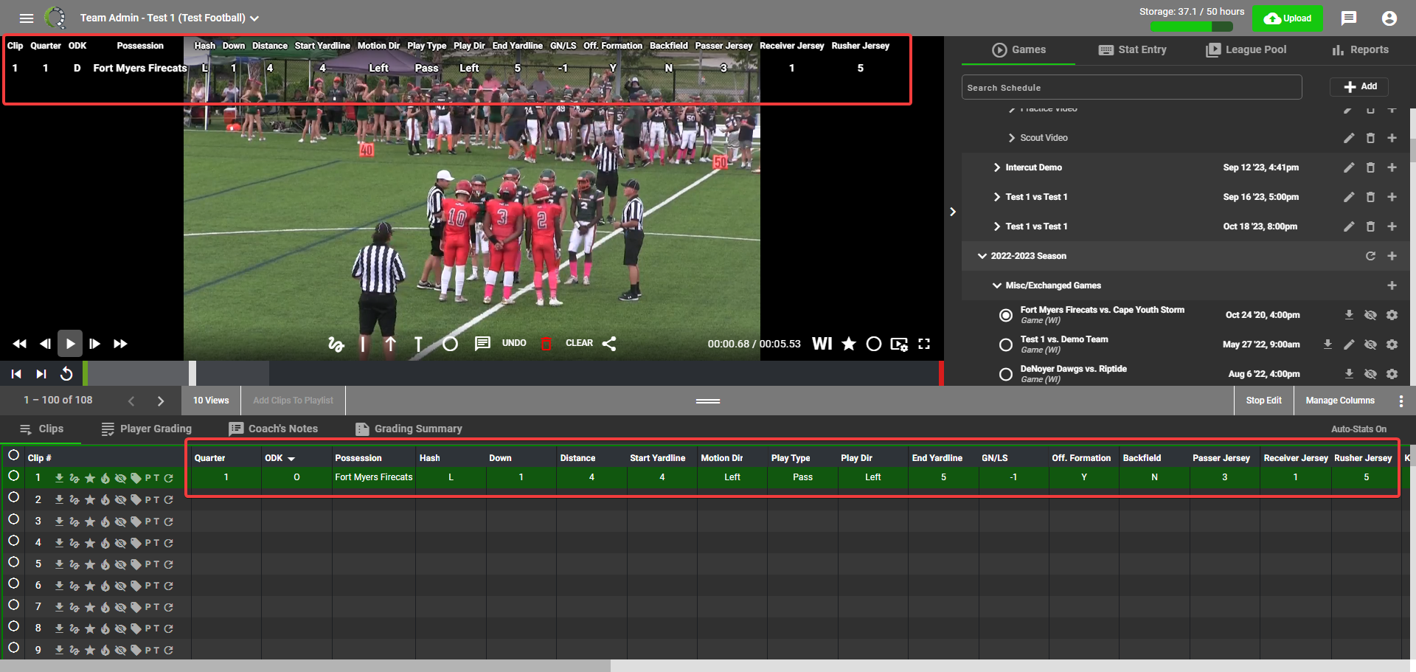Toggle visibility of DeNoyer Dawgs vs. Riptide
The width and height of the screenshot is (1416, 672).
click(x=1370, y=374)
